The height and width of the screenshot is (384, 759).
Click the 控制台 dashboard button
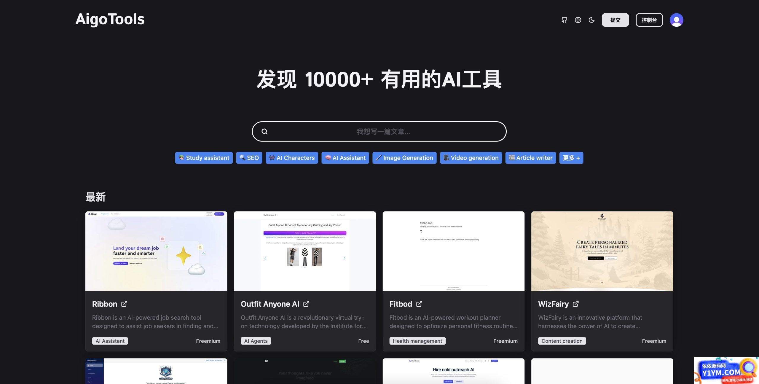point(649,20)
